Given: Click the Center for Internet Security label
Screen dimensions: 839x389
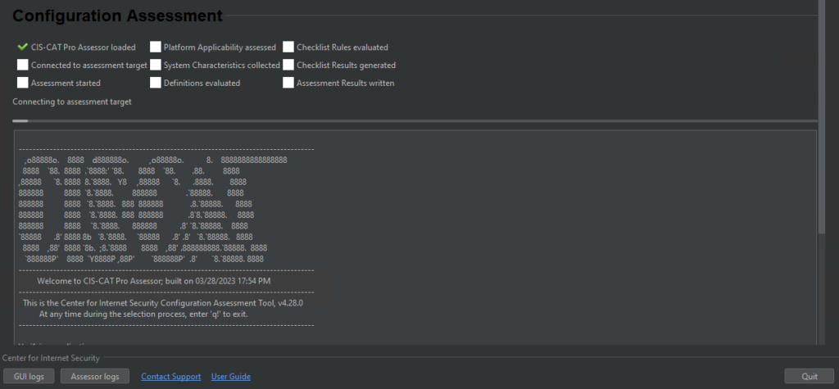Looking at the screenshot, I should tap(51, 358).
